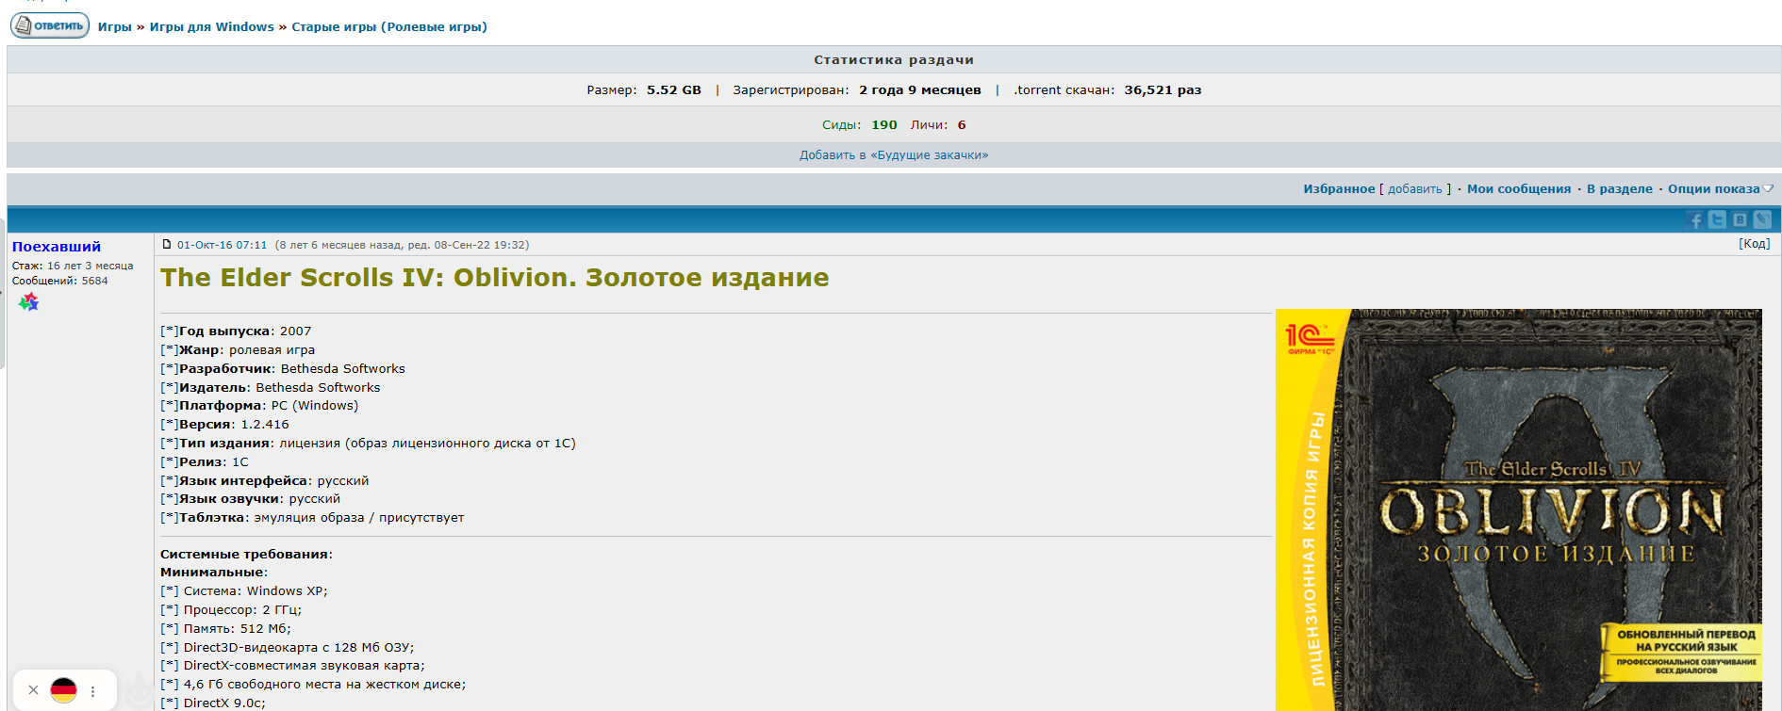The image size is (1782, 711).
Task: Select Издатель: Bethesda Softworks line
Action: click(x=271, y=388)
